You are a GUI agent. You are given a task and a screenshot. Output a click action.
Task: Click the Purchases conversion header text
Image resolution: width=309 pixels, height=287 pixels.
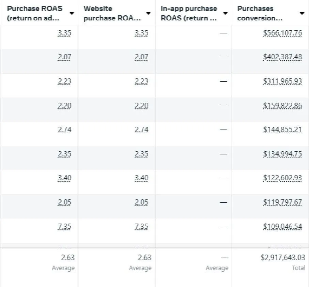click(x=260, y=13)
